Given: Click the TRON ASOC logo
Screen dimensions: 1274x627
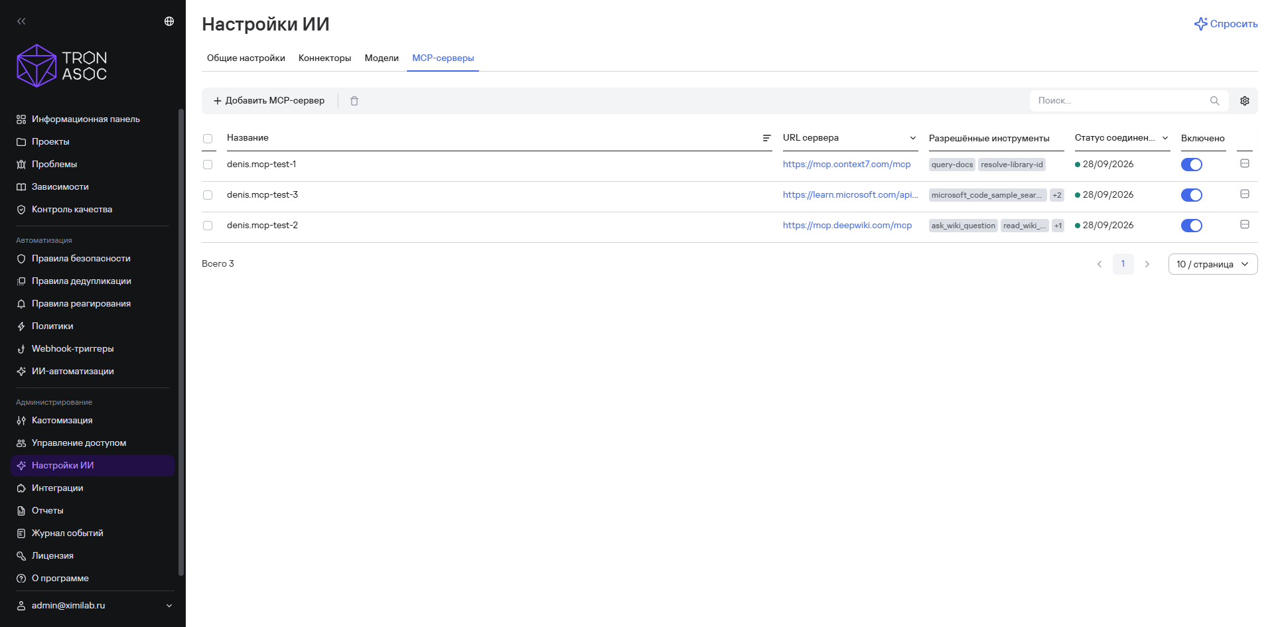Looking at the screenshot, I should point(62,66).
